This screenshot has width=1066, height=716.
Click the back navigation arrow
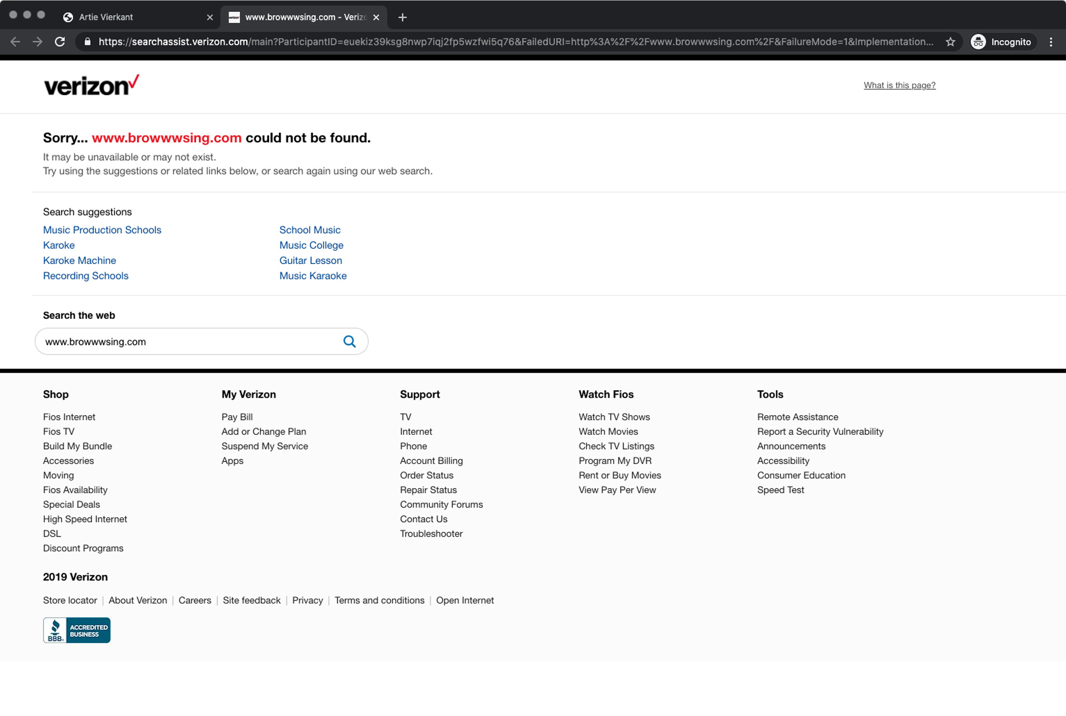point(15,42)
